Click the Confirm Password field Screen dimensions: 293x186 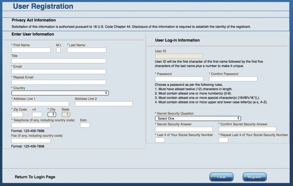pyautogui.click(x=233, y=79)
